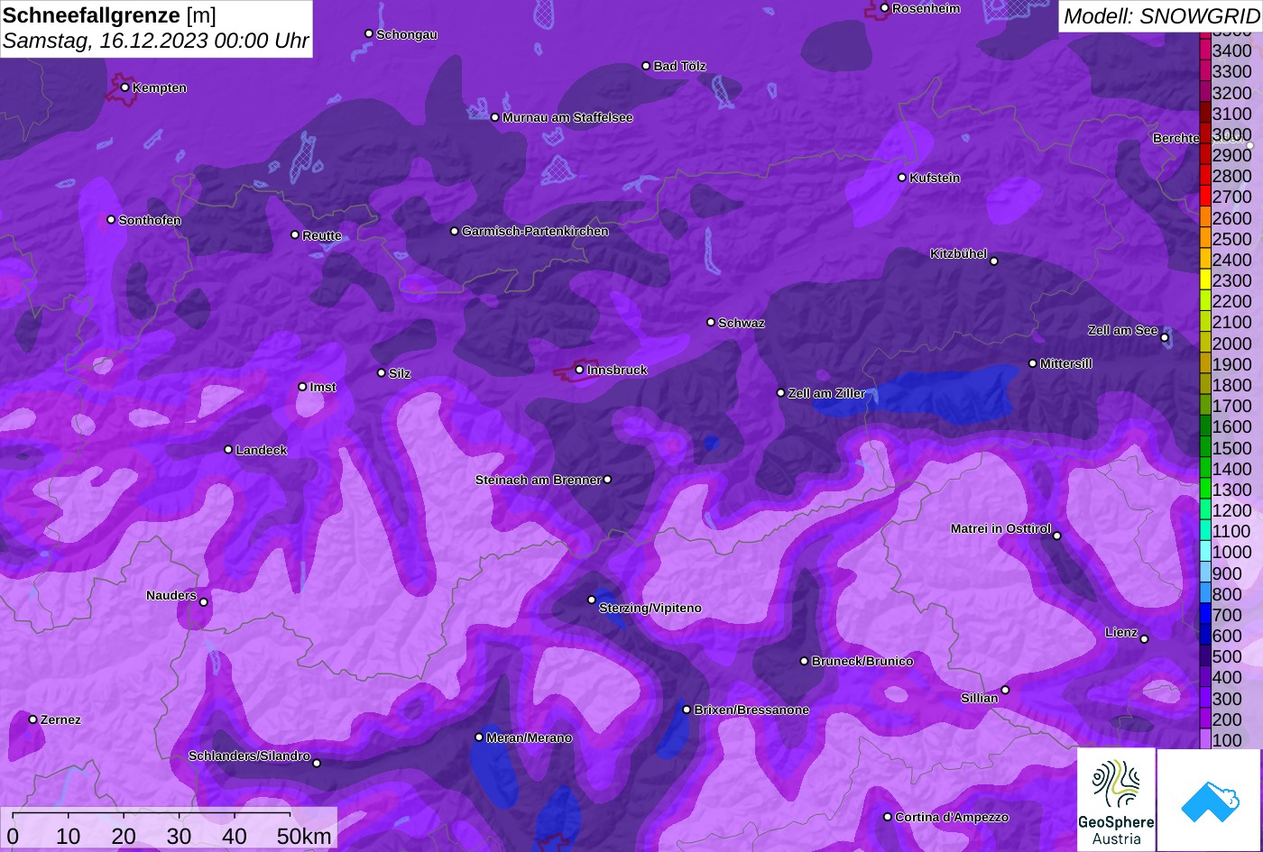This screenshot has height=852, width=1263.
Task: Click the Schneefallgrenze [m] title
Action: pos(109,15)
